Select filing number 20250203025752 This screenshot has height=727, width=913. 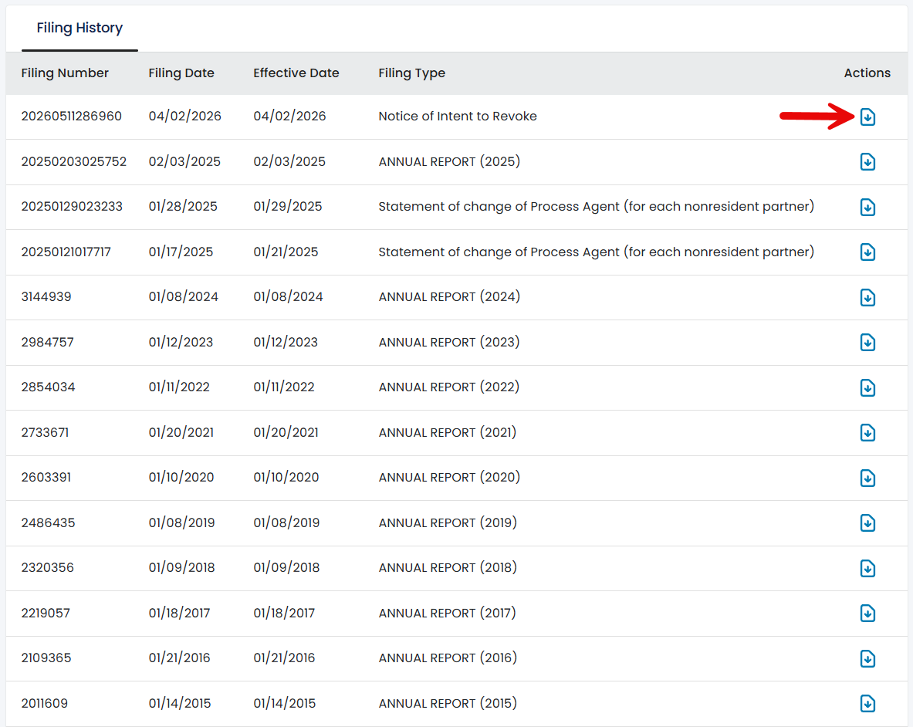(x=74, y=161)
